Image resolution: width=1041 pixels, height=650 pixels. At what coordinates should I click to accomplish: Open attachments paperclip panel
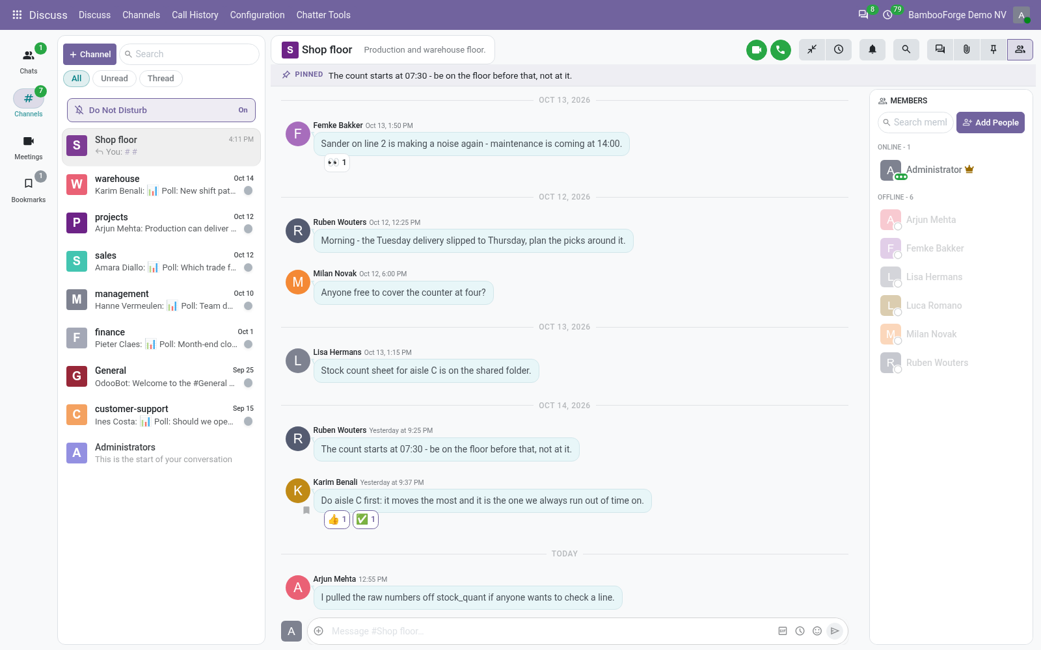pos(967,49)
